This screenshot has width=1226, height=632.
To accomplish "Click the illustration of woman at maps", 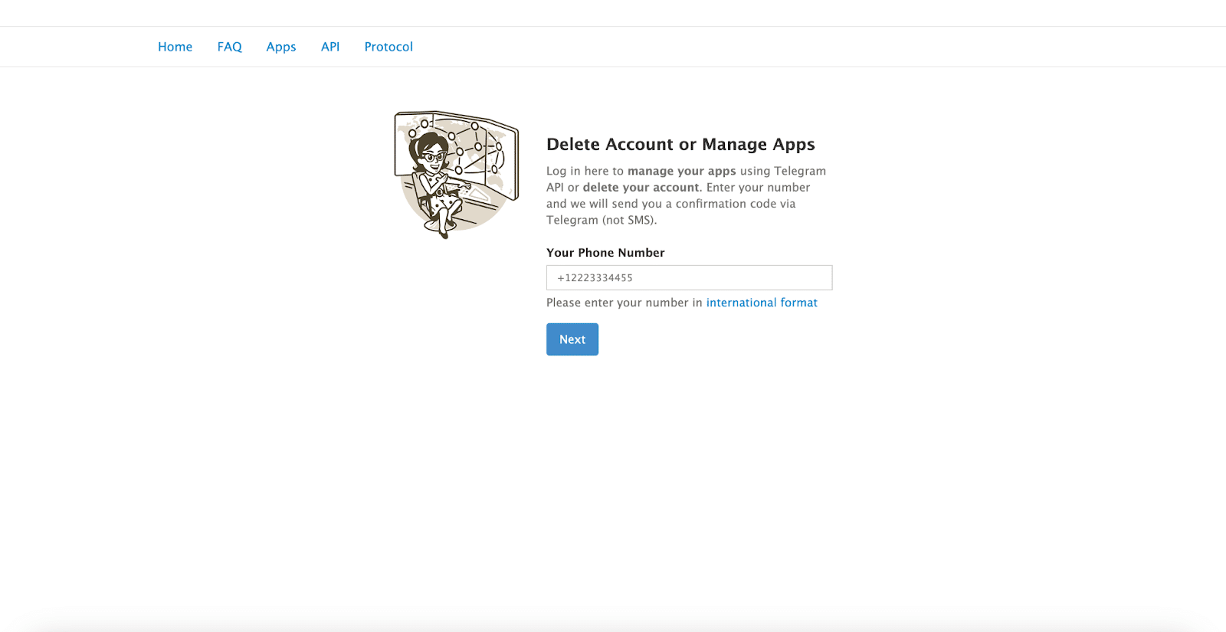I will [457, 175].
